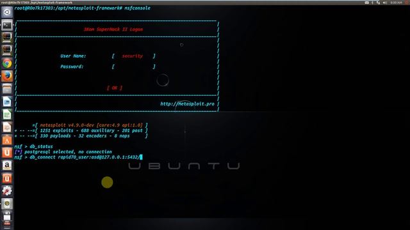Open LibreOffice Writer from the launcher
410x230 pixels.
(x=7, y=102)
